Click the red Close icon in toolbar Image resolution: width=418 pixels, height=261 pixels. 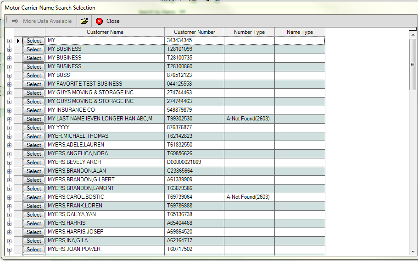99,21
